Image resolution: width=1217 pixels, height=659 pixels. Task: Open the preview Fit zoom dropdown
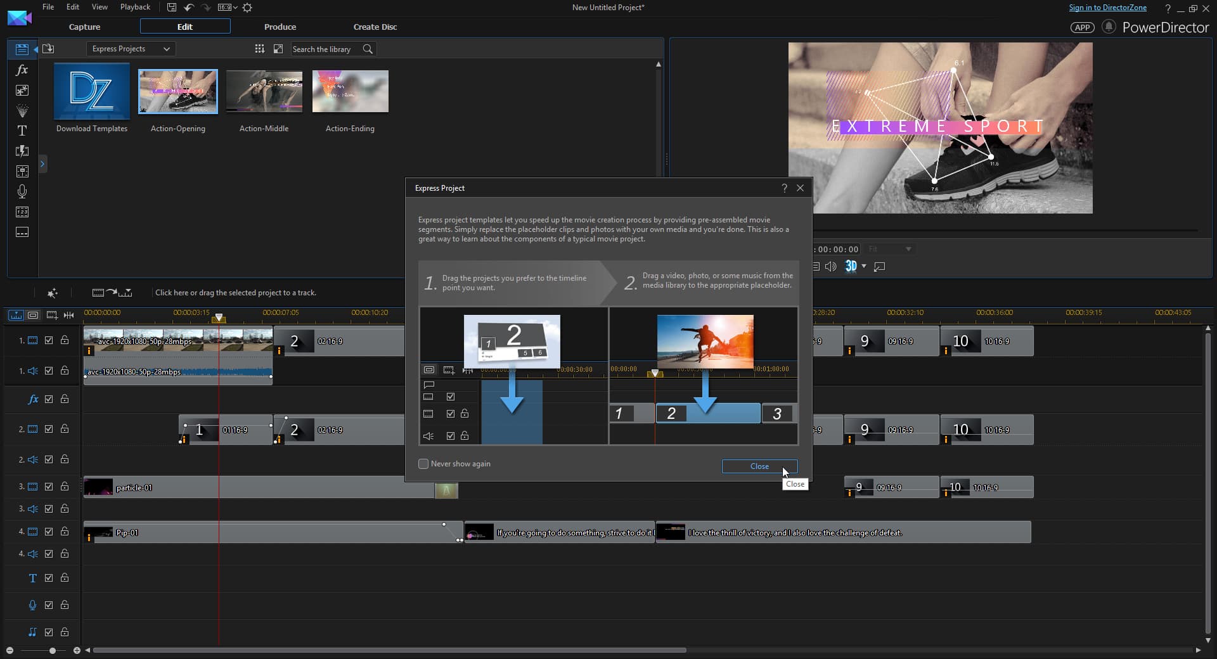(890, 249)
